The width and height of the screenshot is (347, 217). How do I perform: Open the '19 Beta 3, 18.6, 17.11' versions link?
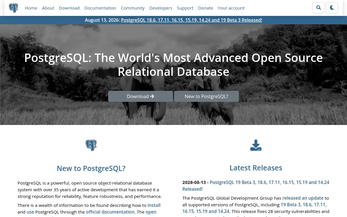(254, 208)
